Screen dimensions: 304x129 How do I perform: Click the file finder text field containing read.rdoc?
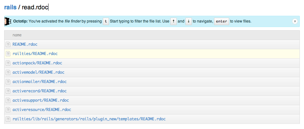click(x=35, y=7)
